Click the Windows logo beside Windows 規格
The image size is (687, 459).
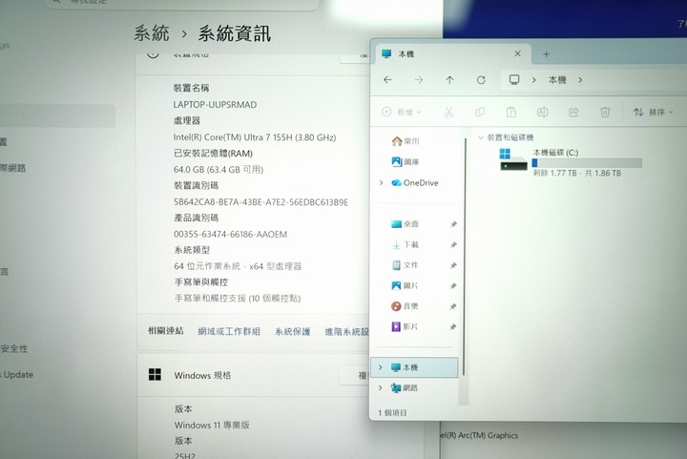pos(155,374)
